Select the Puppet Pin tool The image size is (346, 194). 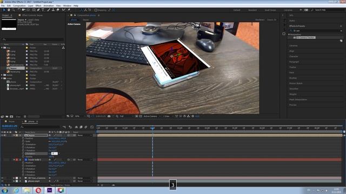click(x=69, y=10)
